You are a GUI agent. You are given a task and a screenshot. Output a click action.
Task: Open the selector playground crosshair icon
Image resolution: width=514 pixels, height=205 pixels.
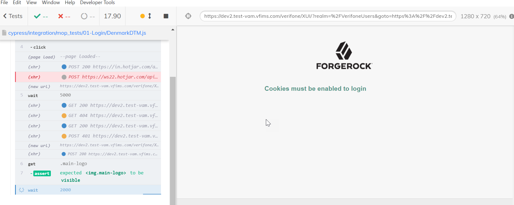(188, 16)
